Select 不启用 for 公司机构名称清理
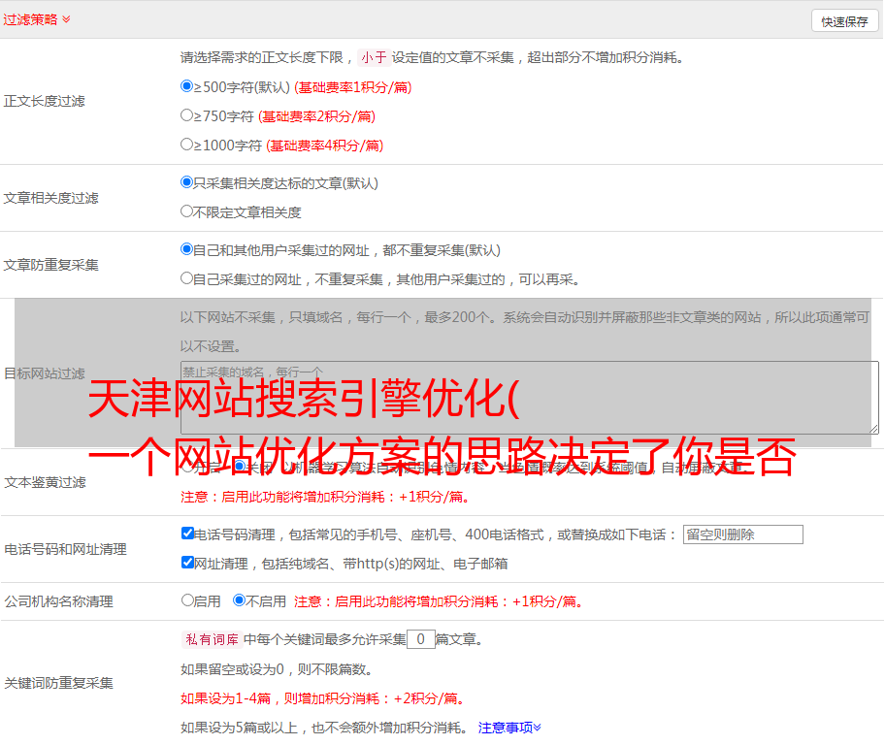The width and height of the screenshot is (885, 745). 240,600
